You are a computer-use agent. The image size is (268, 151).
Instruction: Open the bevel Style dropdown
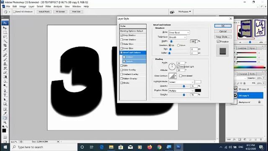(x=179, y=32)
